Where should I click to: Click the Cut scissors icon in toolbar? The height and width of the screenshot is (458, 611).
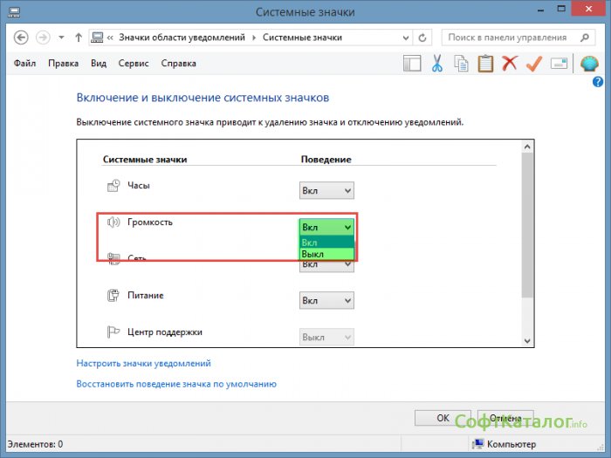[x=437, y=64]
